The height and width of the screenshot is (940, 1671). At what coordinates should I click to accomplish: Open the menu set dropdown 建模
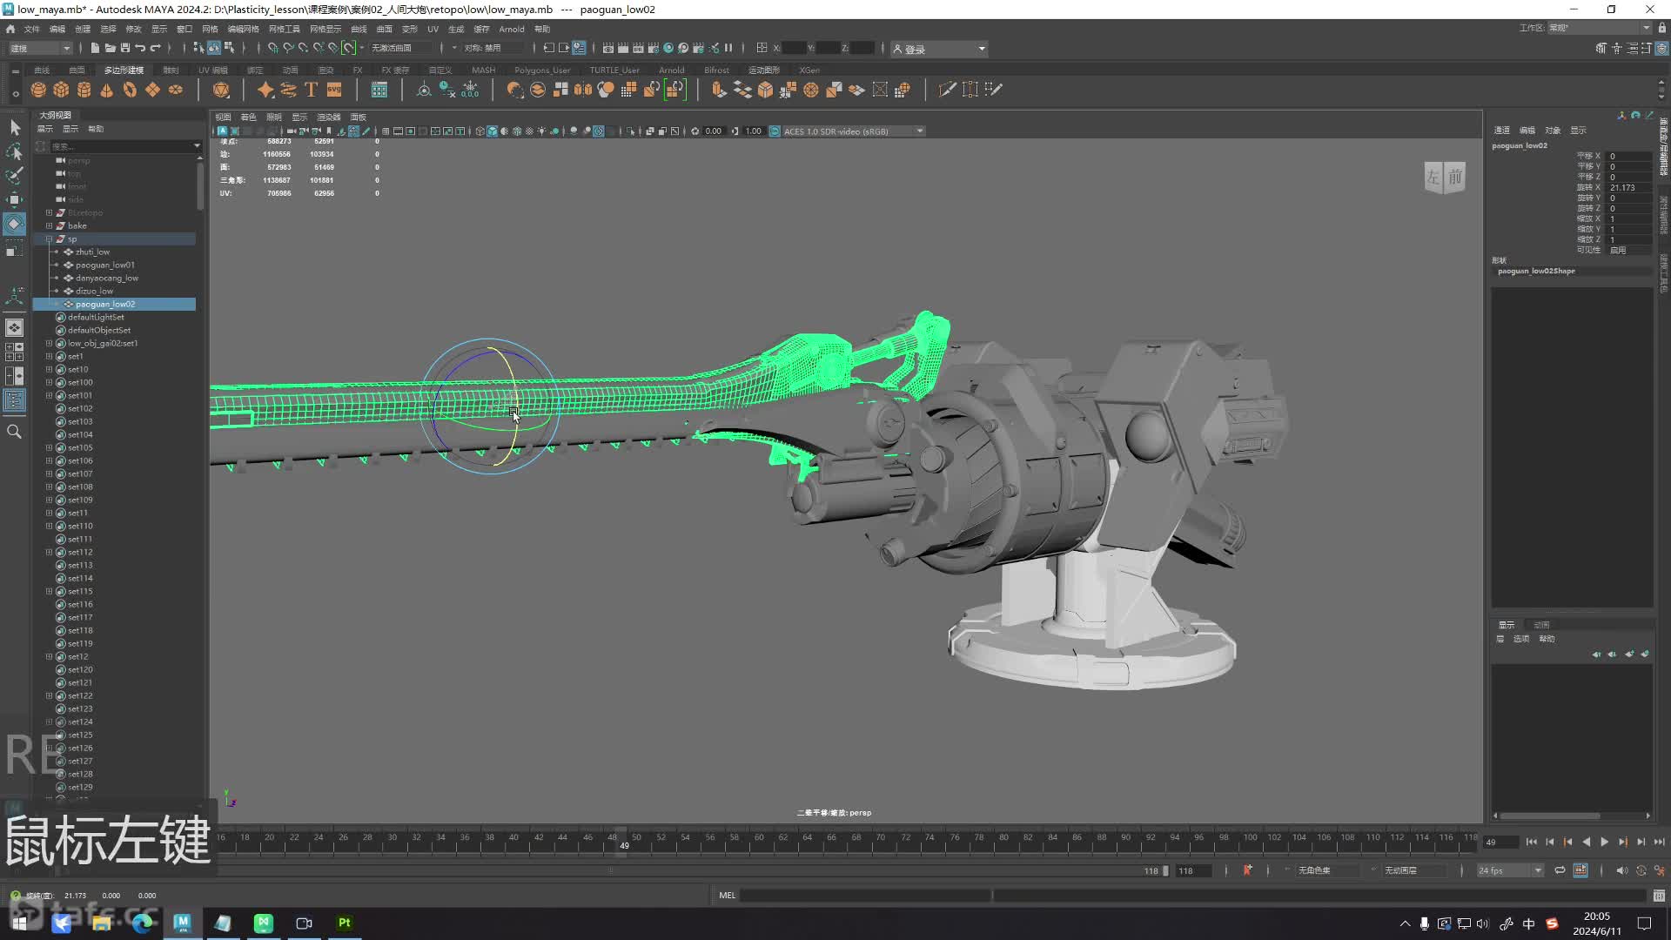tap(40, 48)
